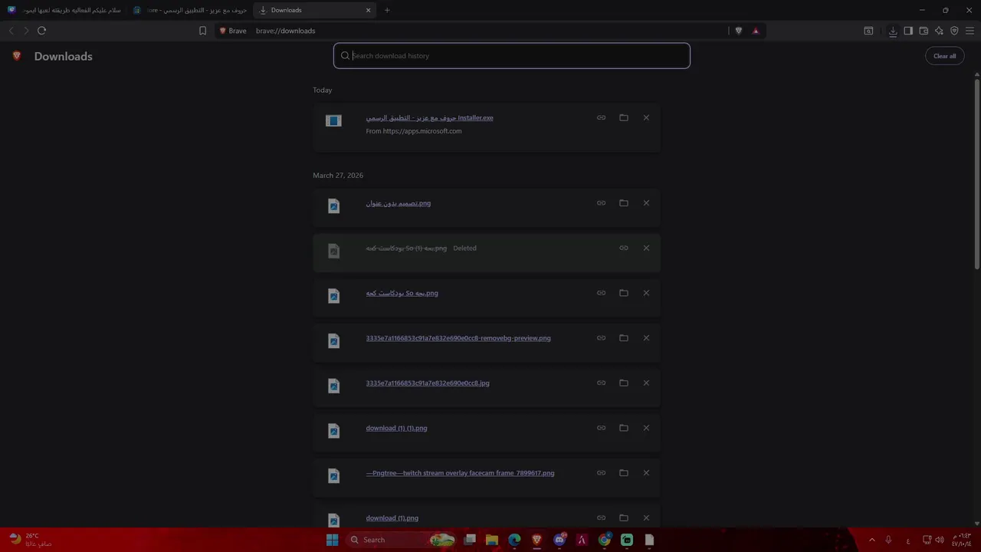Copy link for تصميم بدون عنوان.png

[601, 203]
